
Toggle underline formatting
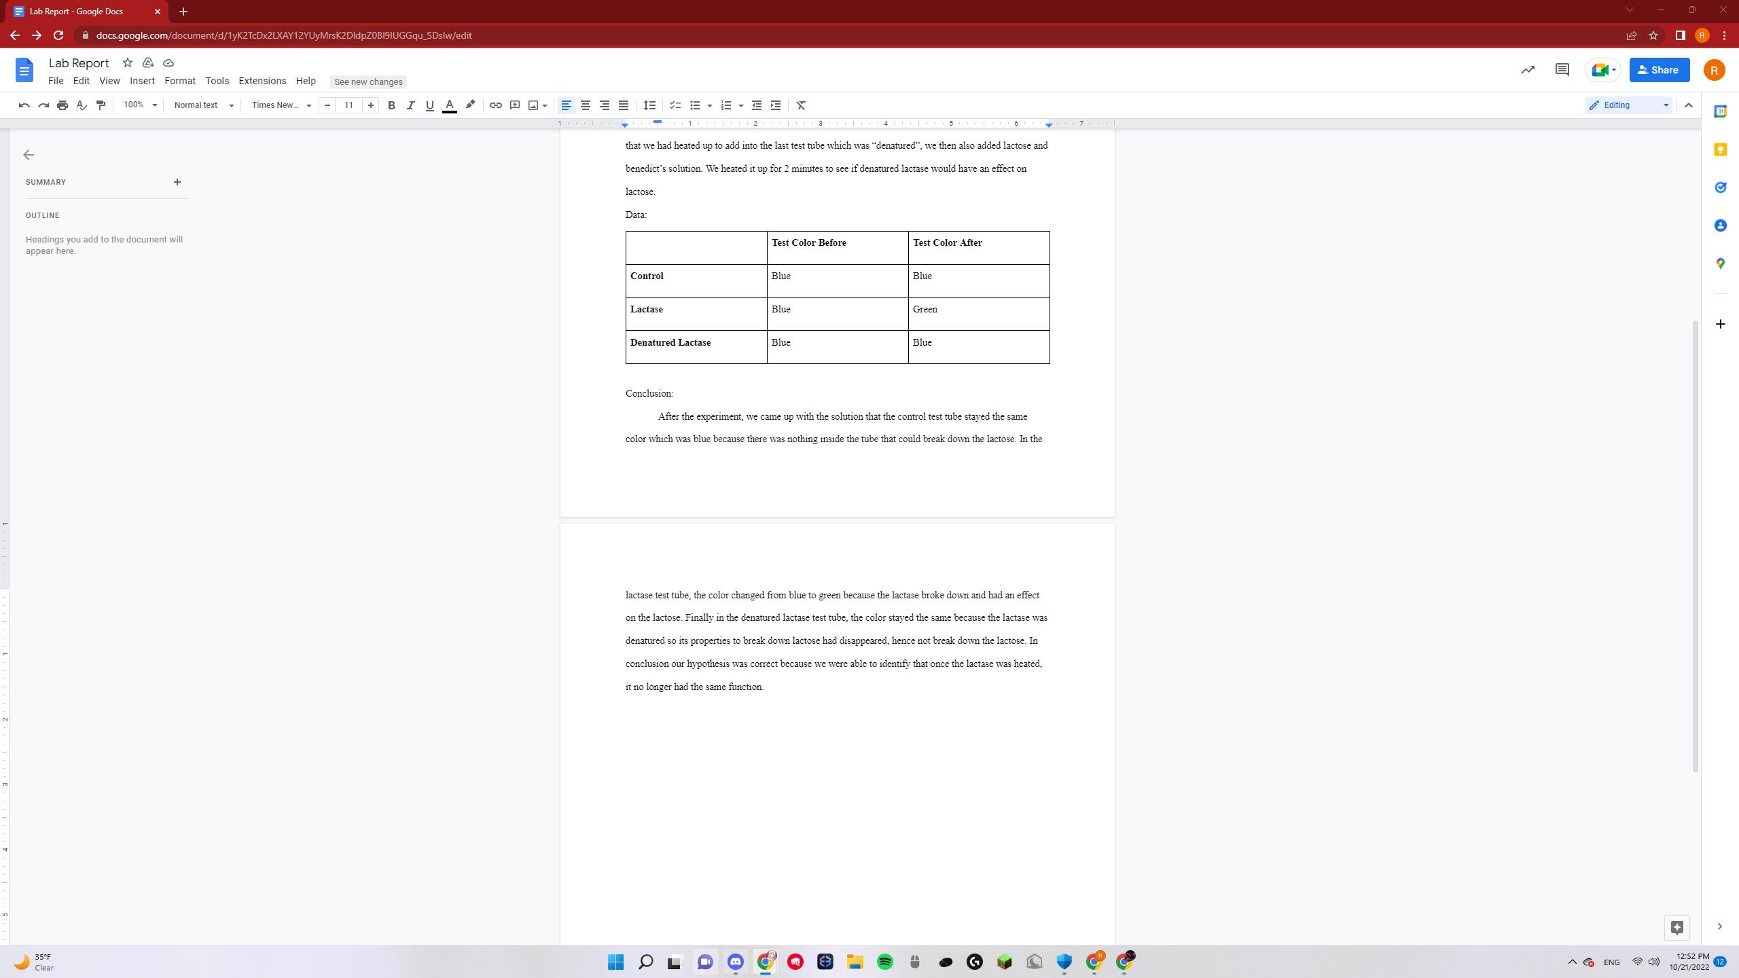(429, 105)
